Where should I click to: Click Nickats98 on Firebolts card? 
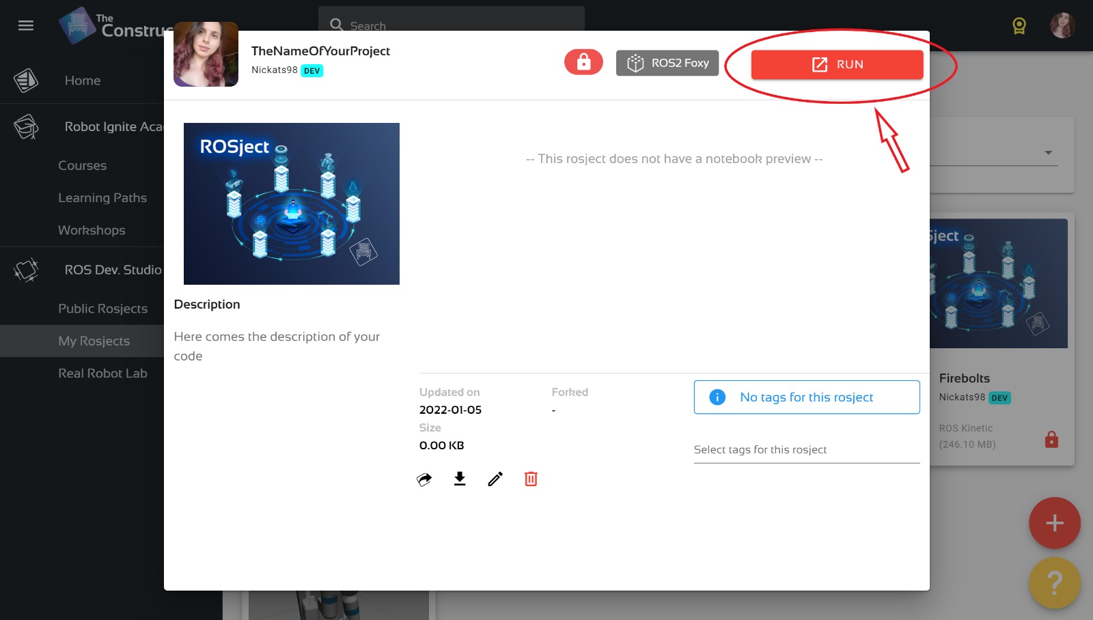tap(962, 397)
